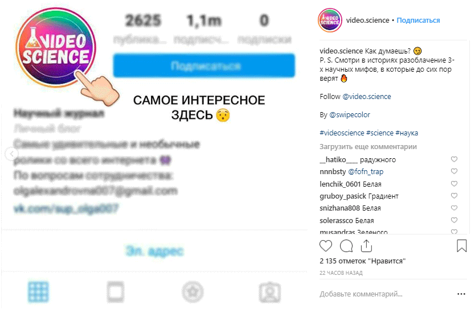Open the @swipecolor mention link
Image resolution: width=471 pixels, height=309 pixels.
coord(350,114)
